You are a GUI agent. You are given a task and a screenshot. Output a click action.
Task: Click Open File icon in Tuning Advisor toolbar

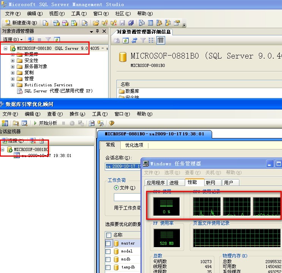(16, 123)
